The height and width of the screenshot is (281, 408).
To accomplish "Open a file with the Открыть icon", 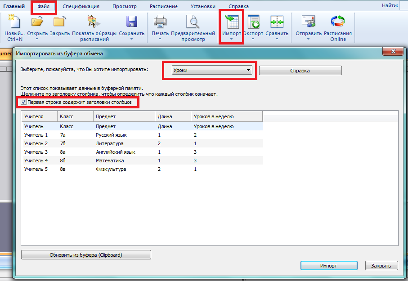I will pos(37,22).
